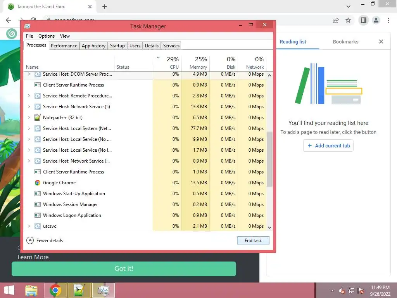Switch to Chrome from the taskbar
The height and width of the screenshot is (298, 397).
55,290
